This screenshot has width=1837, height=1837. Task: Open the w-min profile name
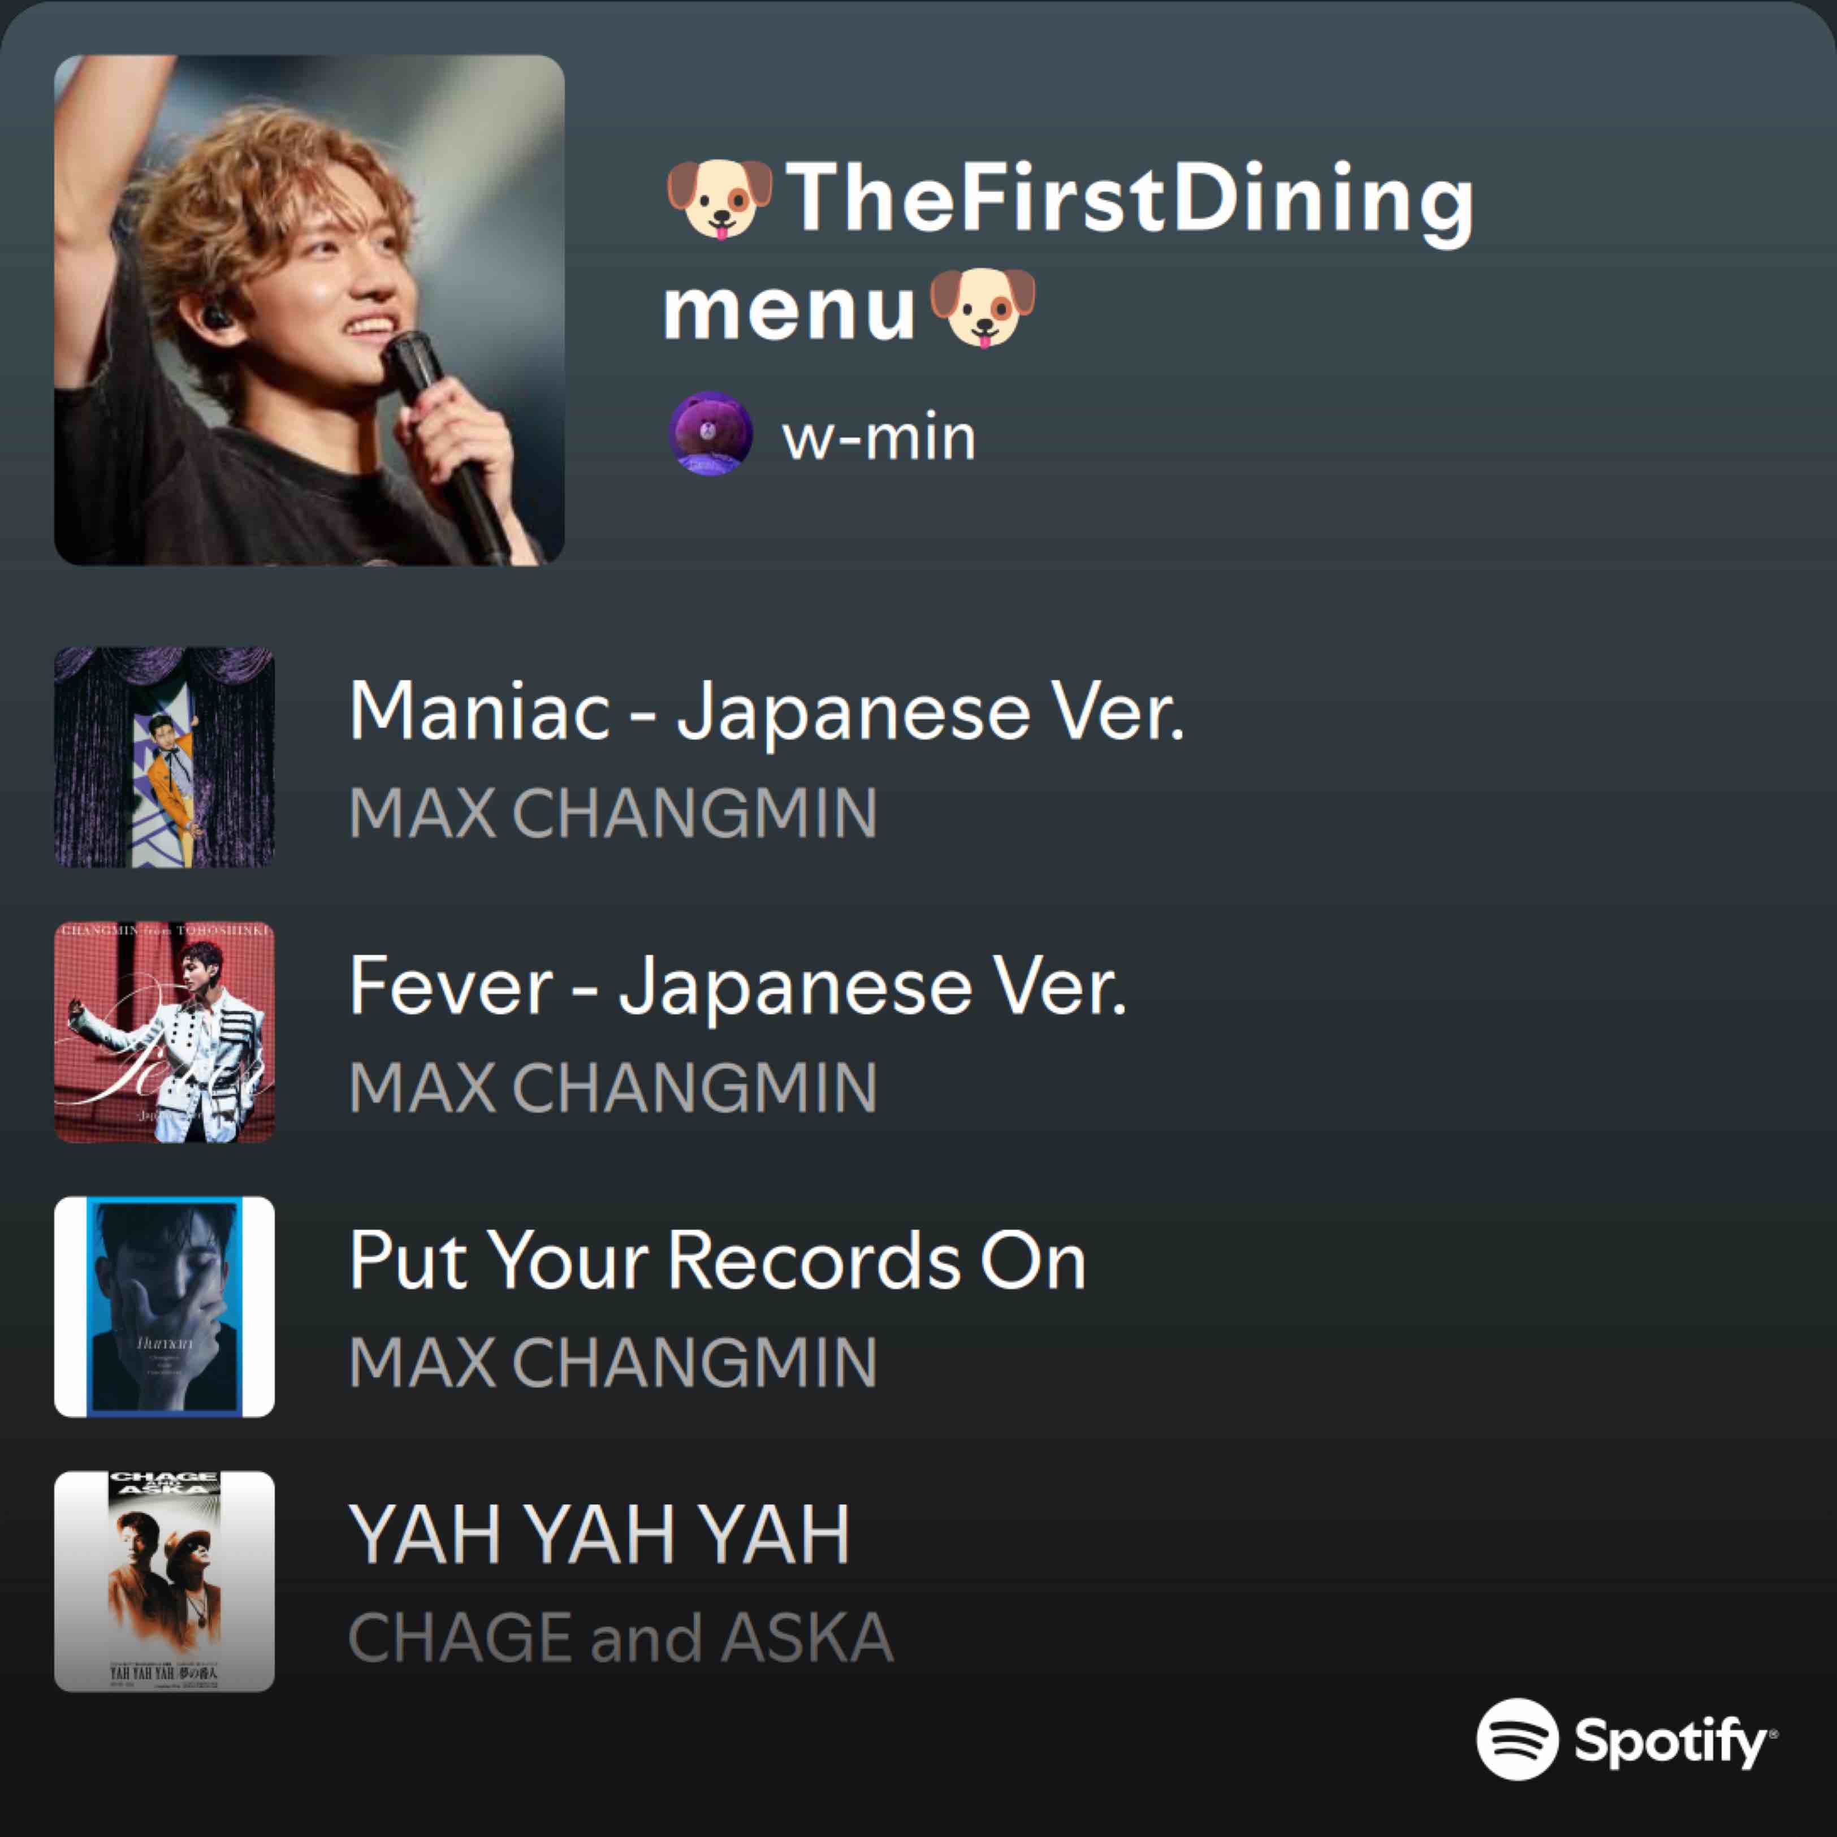[879, 438]
